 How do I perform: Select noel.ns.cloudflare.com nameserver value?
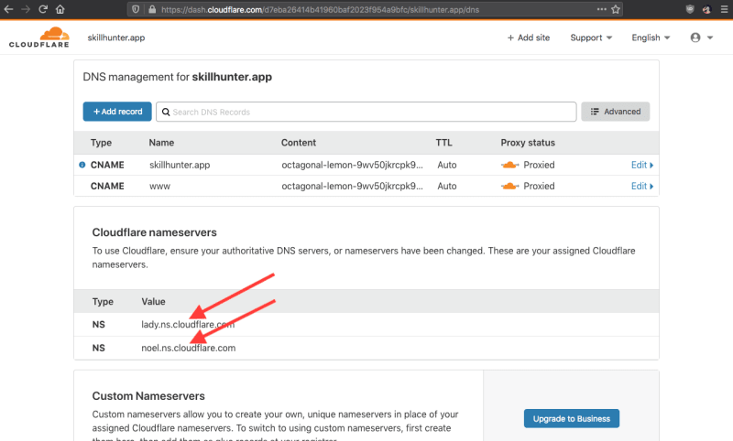(189, 348)
